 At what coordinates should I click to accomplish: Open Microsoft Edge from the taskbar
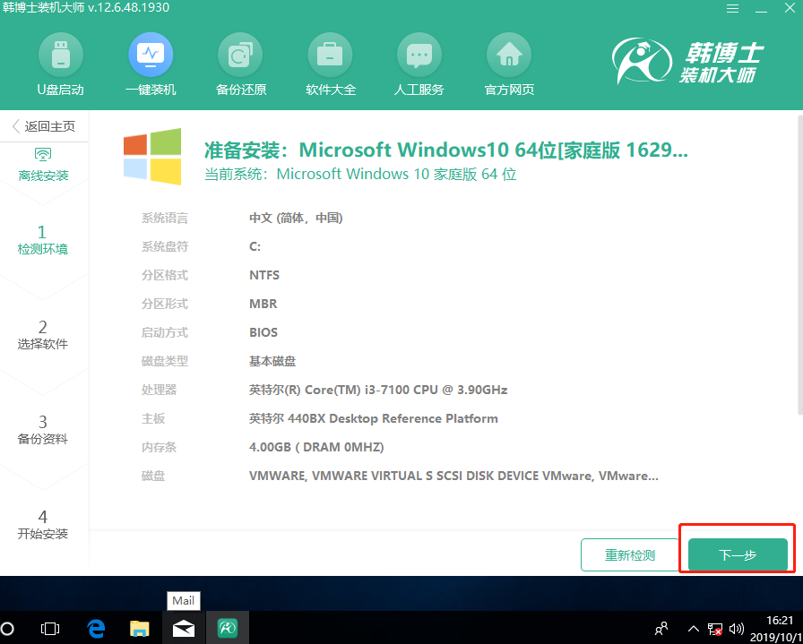click(95, 628)
